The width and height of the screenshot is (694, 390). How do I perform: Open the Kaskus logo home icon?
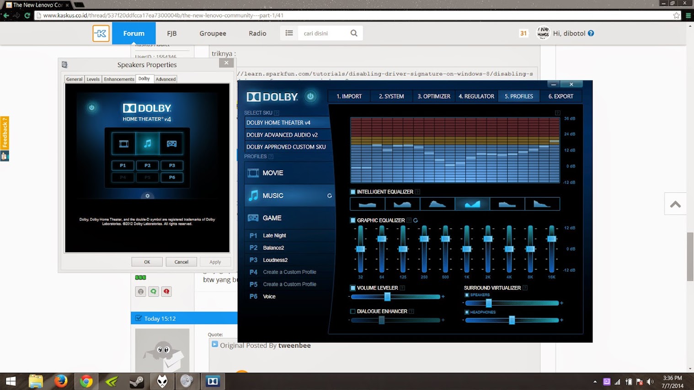pyautogui.click(x=101, y=33)
